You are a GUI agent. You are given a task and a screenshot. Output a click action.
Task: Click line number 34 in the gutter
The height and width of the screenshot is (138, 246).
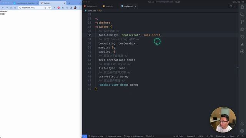(x=90, y=27)
